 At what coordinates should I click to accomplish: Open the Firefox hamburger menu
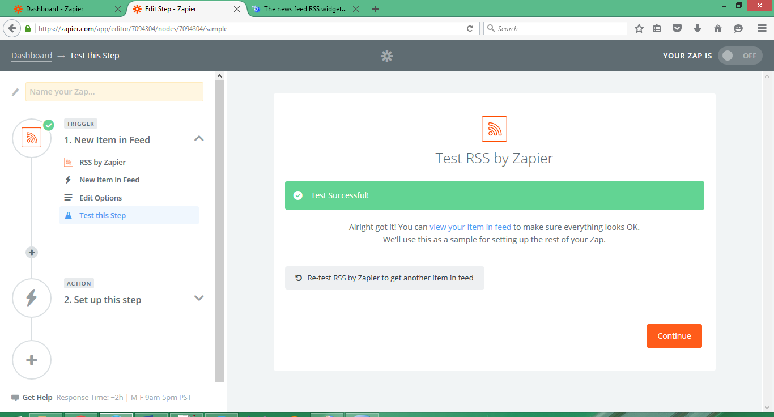(x=762, y=28)
